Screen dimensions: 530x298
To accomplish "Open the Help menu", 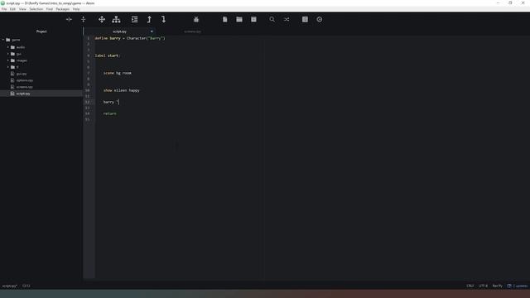I will [x=76, y=9].
